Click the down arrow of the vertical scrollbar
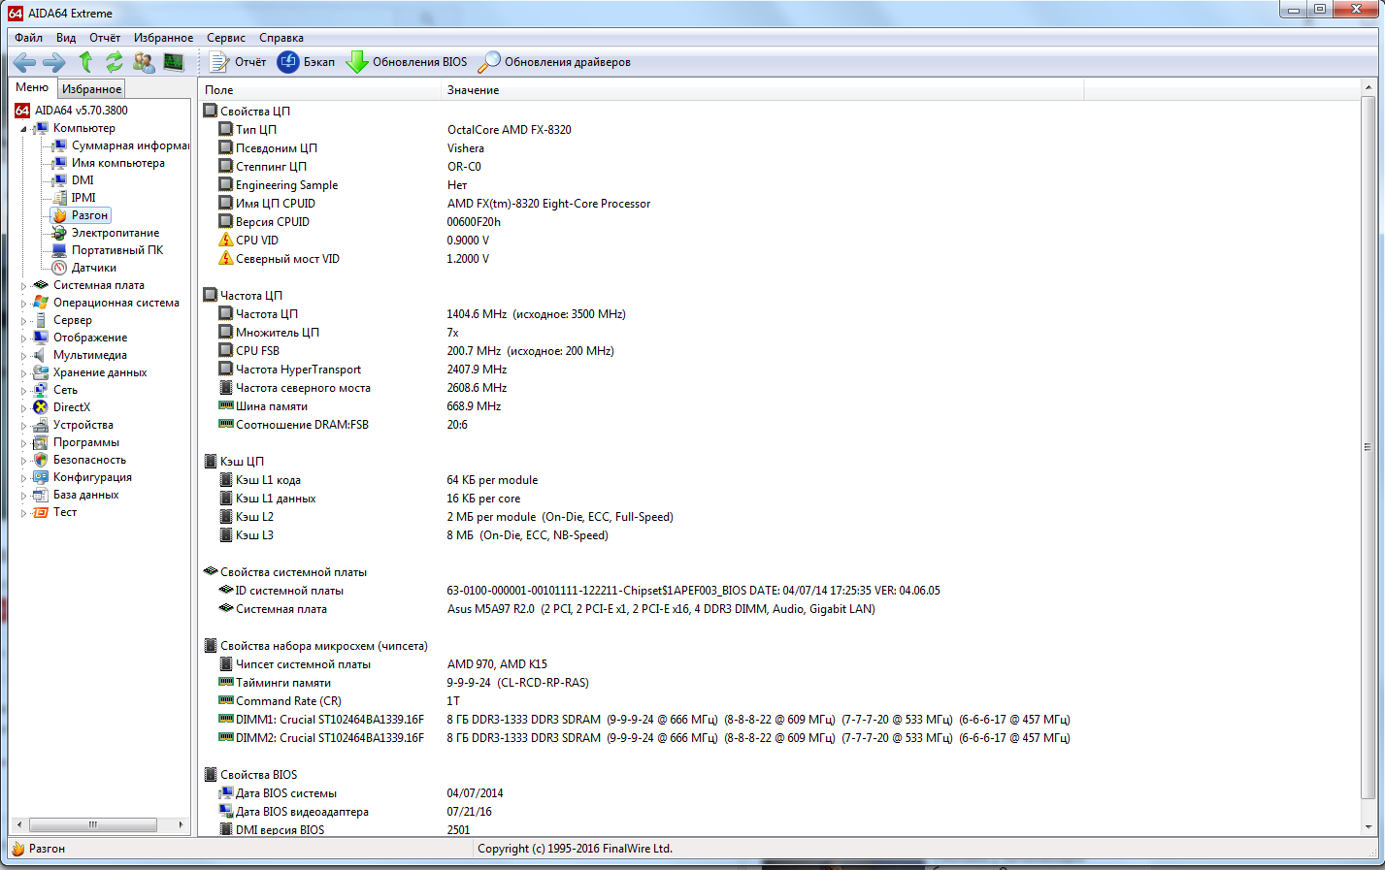Image resolution: width=1385 pixels, height=870 pixels. [1369, 827]
